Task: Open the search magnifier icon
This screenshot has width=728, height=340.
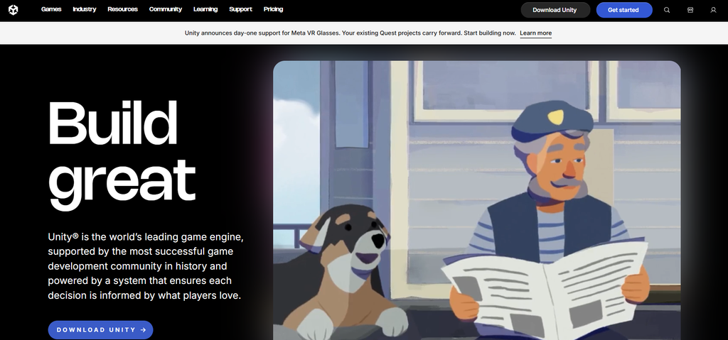Action: [667, 10]
